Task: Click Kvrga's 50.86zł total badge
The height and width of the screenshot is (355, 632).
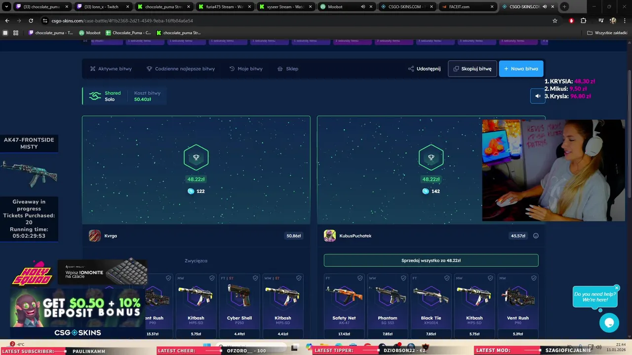Action: coord(293,236)
